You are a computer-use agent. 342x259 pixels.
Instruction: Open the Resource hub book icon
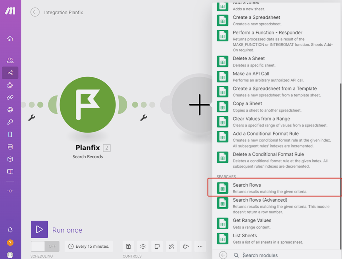click(10, 171)
